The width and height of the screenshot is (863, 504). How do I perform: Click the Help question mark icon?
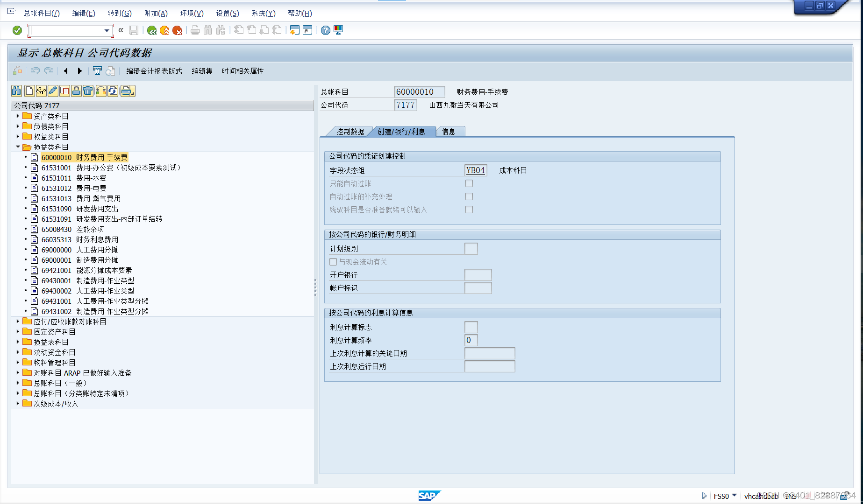(x=325, y=30)
